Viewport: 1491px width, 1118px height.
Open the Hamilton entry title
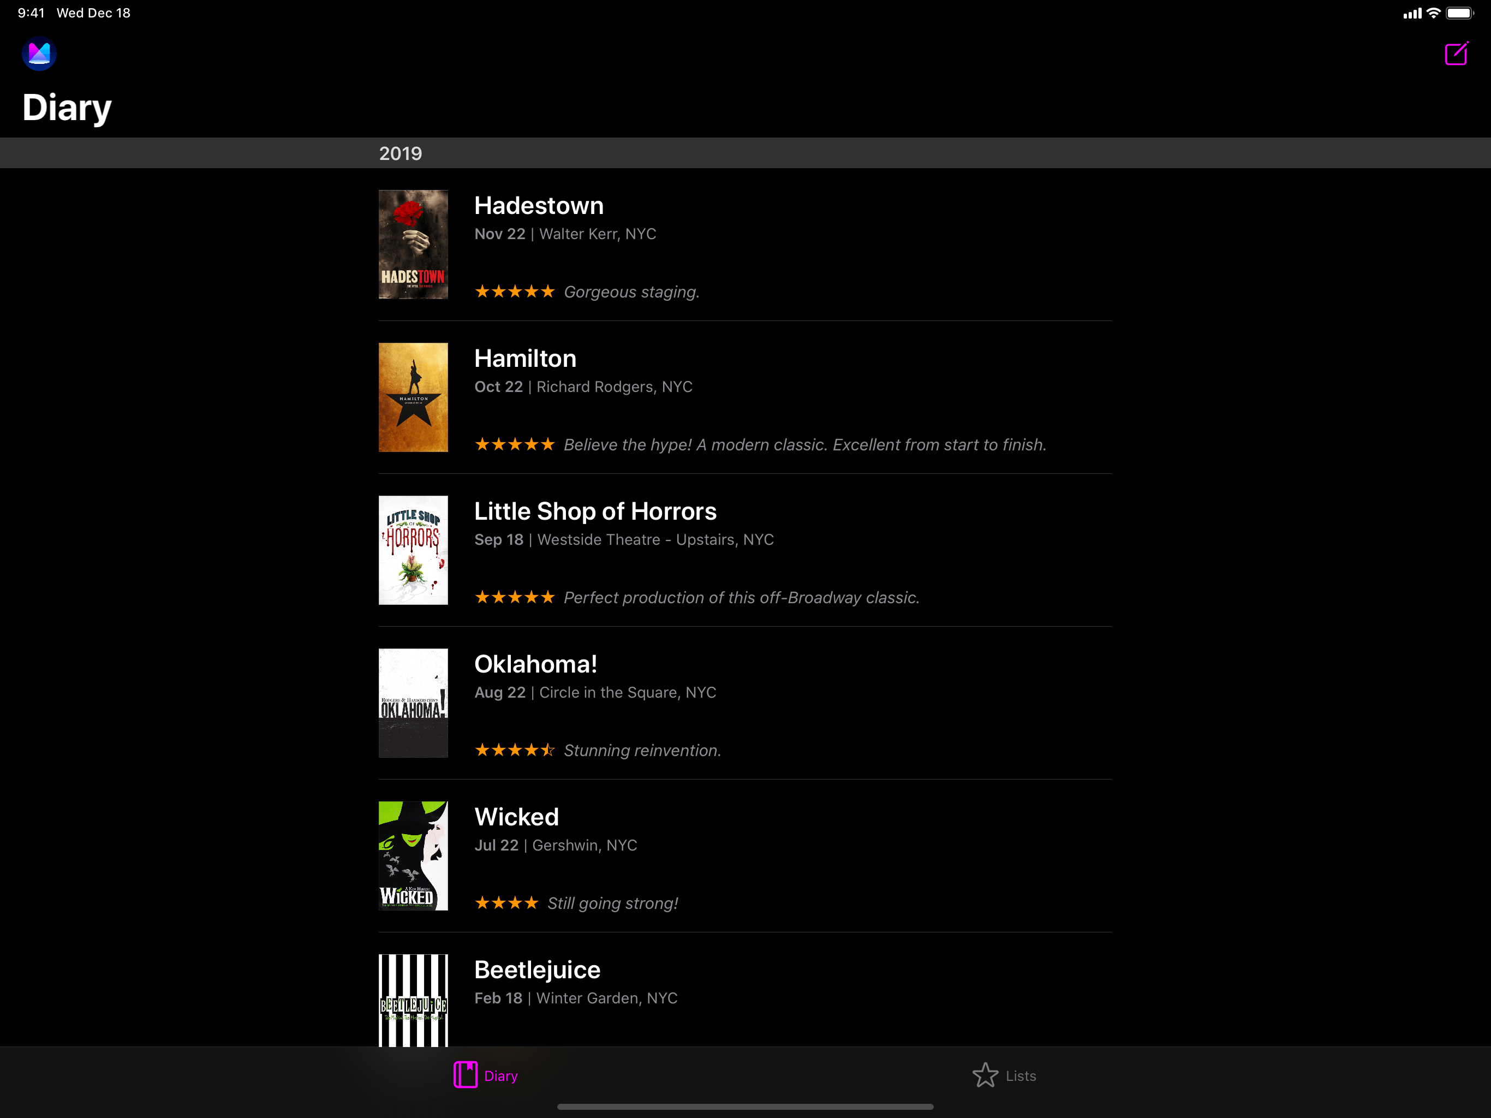tap(525, 359)
